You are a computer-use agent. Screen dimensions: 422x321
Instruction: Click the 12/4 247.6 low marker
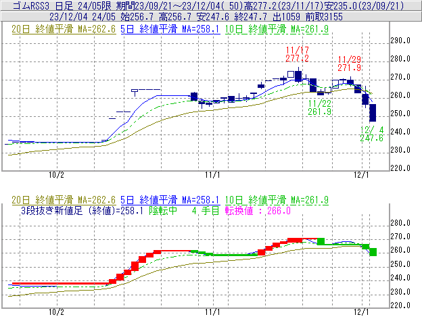(372, 134)
